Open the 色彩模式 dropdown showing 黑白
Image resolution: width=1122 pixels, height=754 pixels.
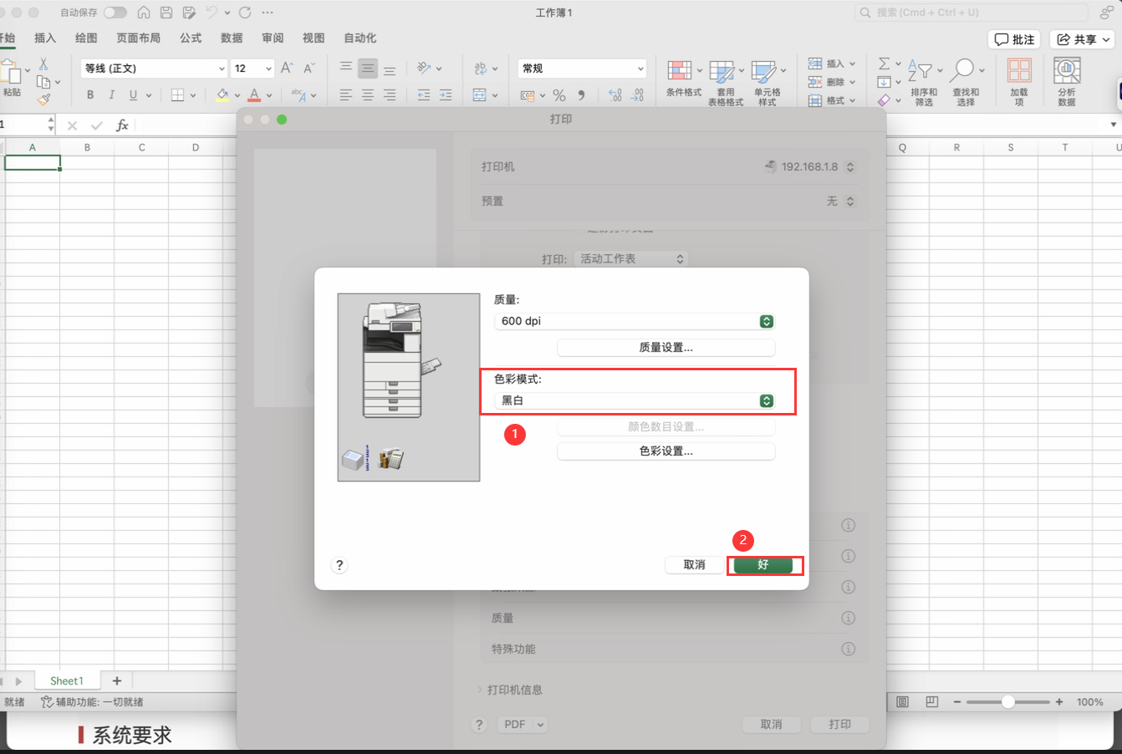point(634,401)
